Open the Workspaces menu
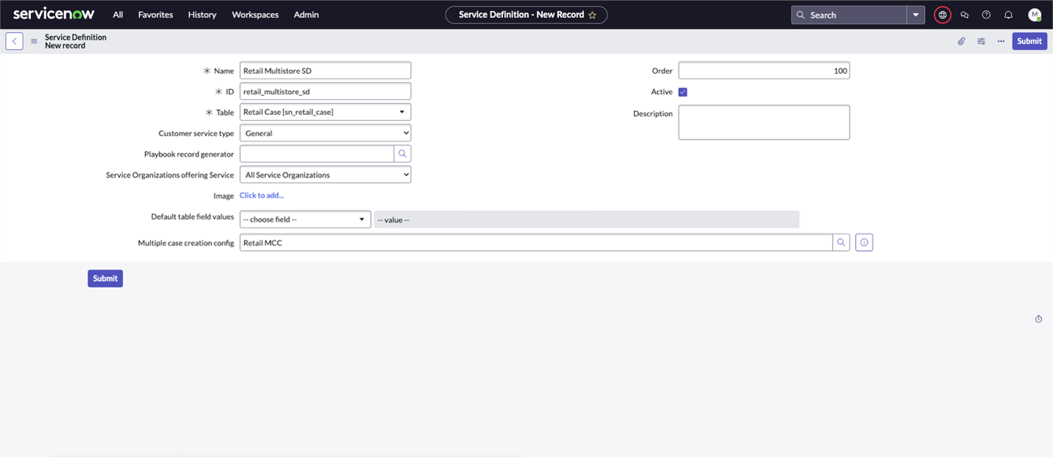This screenshot has height=461, width=1053. (x=255, y=15)
